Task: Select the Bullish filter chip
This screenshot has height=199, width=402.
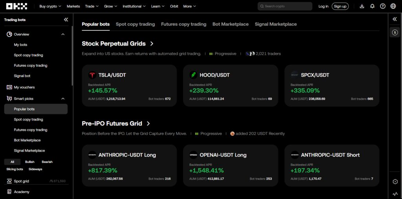Action: point(30,162)
